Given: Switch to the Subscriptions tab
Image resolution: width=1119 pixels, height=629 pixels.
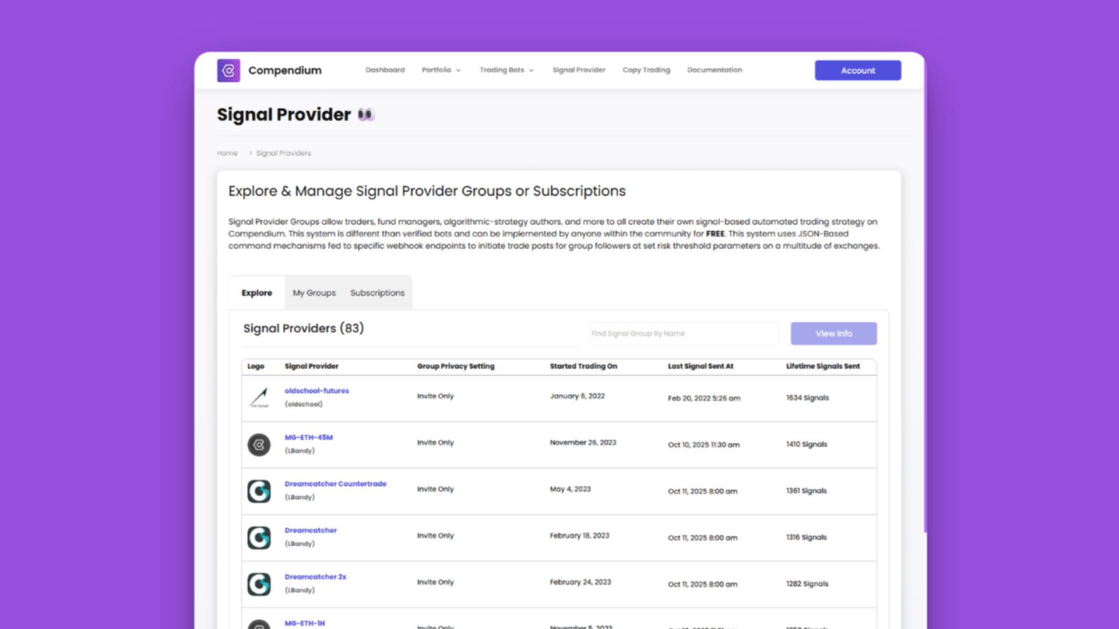Looking at the screenshot, I should pyautogui.click(x=377, y=293).
